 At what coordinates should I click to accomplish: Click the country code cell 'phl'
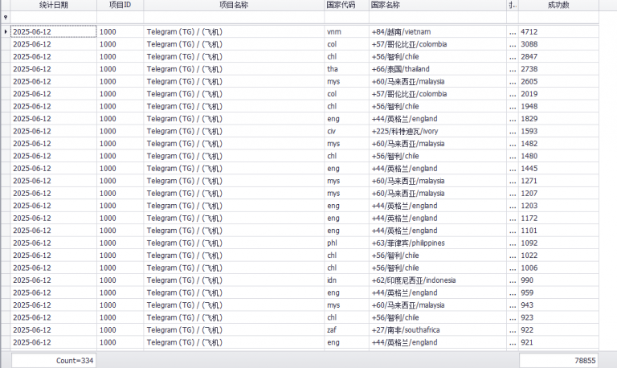(x=347, y=243)
